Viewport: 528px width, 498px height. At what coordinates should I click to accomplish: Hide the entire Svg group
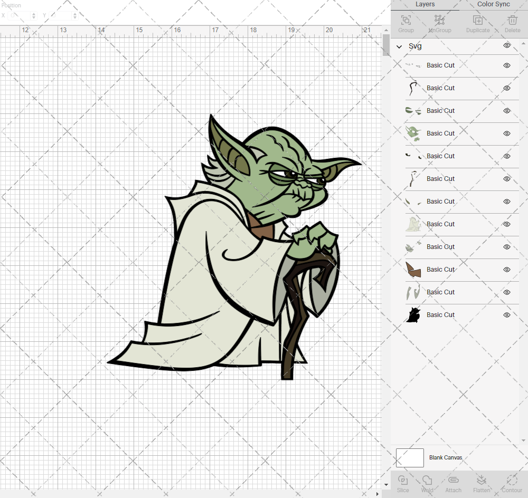tap(507, 45)
